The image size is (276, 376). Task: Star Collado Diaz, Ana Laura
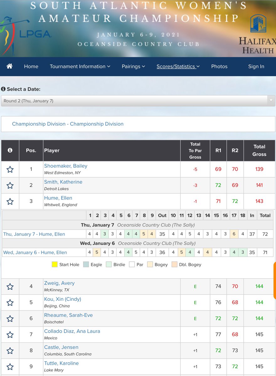point(10,335)
